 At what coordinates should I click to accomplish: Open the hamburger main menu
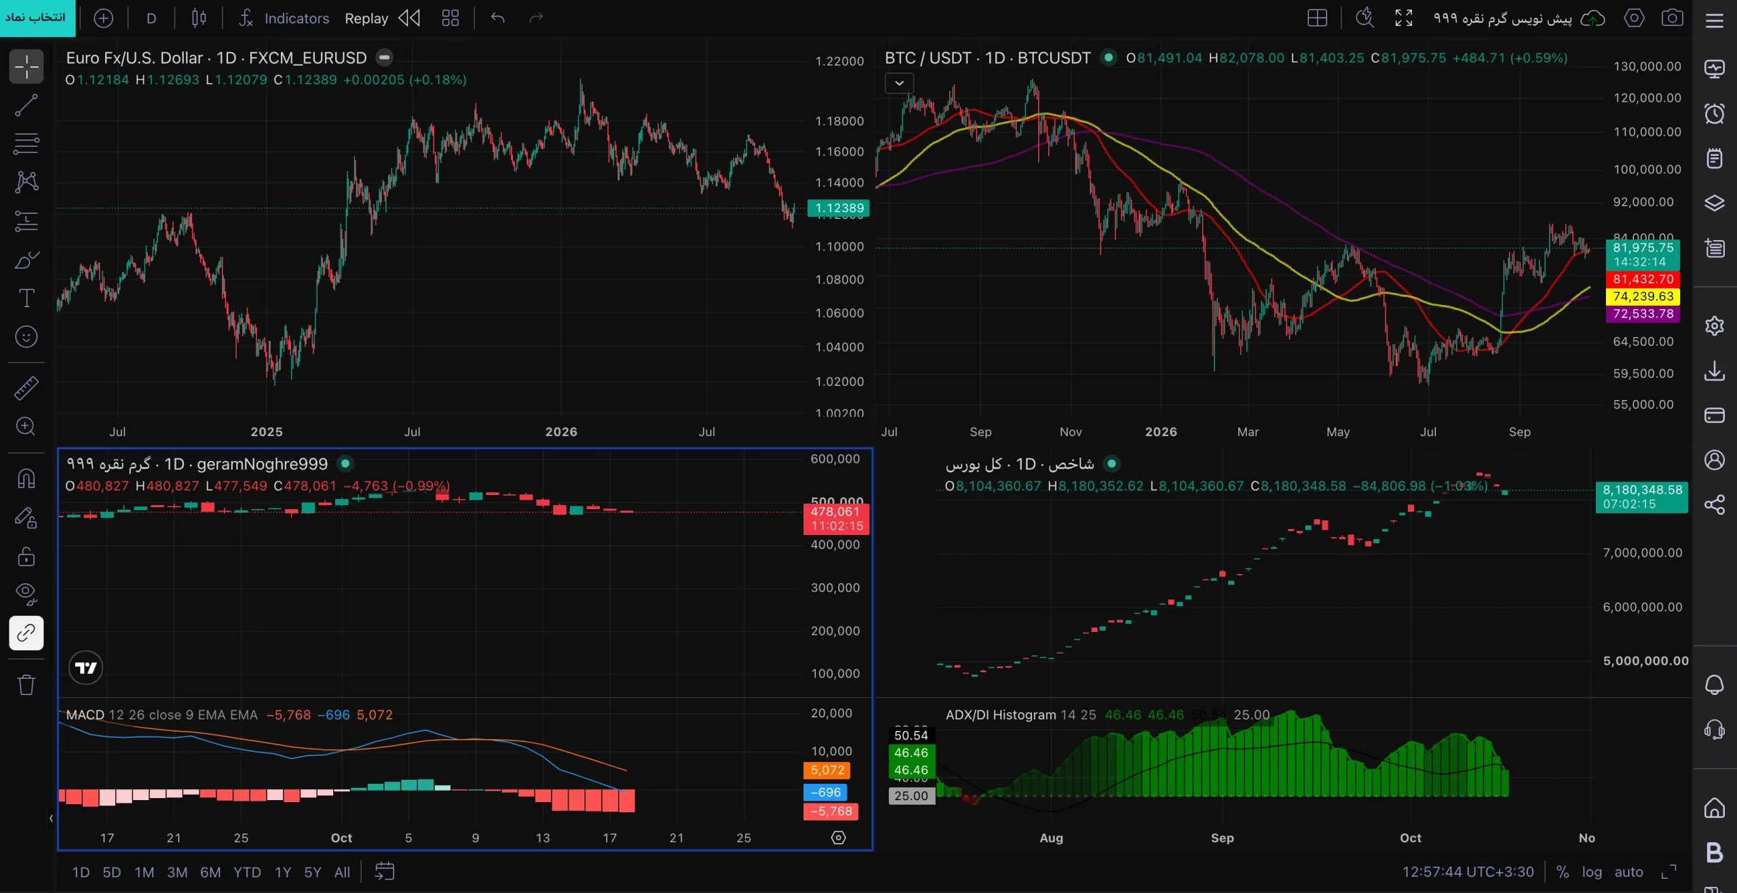coord(1715,20)
